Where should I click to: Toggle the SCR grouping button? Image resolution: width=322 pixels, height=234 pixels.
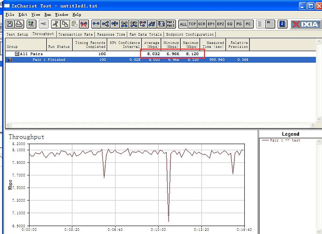202,24
